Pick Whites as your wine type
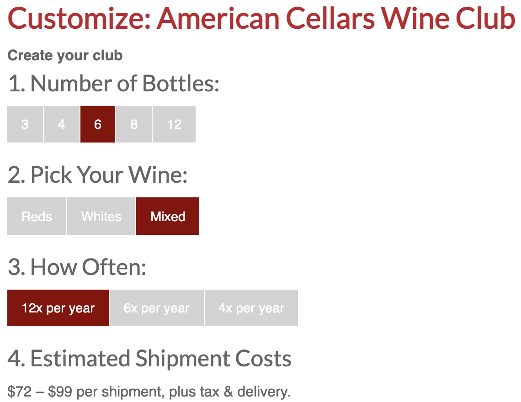This screenshot has height=402, width=521. tap(101, 216)
